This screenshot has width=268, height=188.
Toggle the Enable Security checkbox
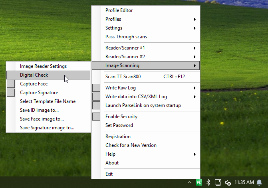[96, 117]
